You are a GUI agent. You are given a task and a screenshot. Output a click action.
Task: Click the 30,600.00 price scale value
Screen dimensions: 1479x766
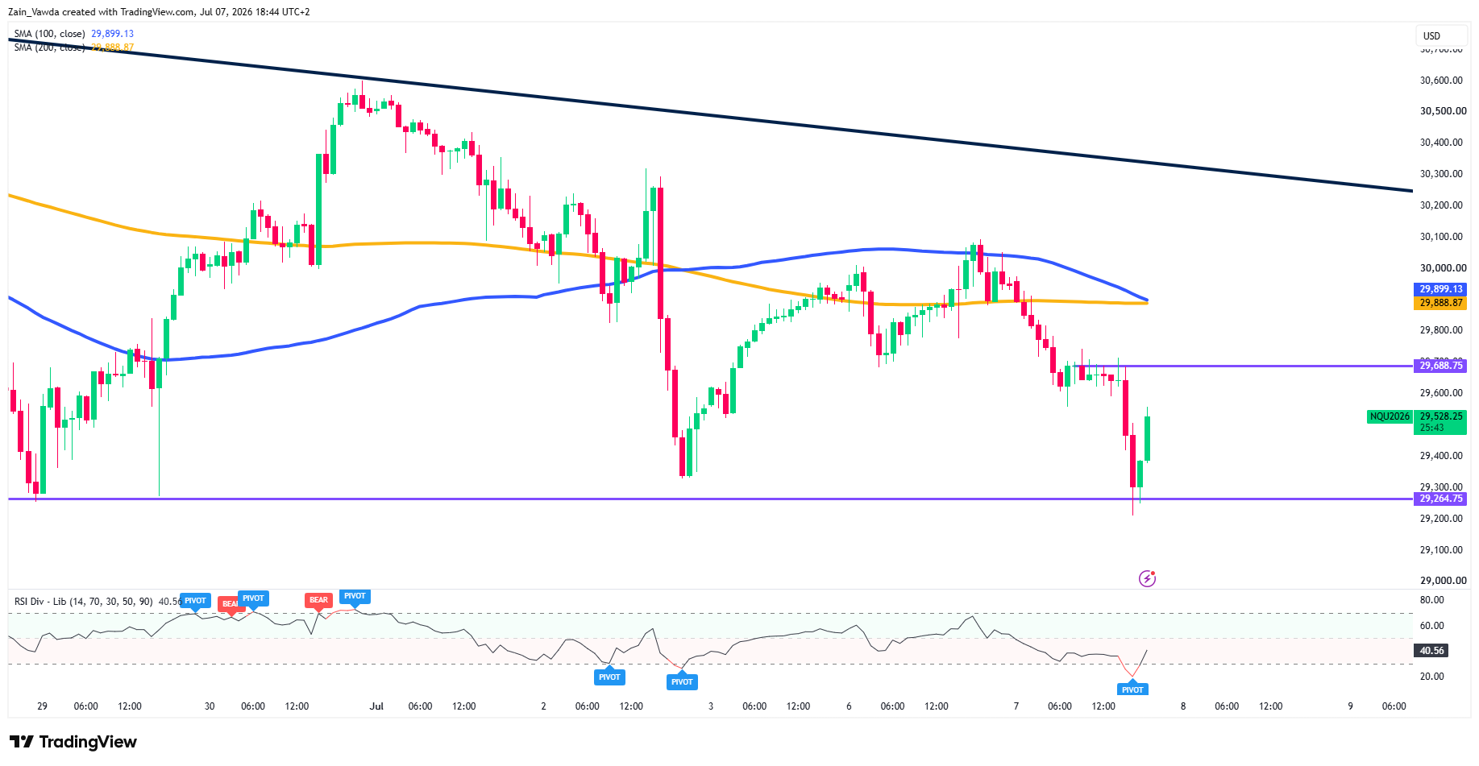pyautogui.click(x=1441, y=80)
